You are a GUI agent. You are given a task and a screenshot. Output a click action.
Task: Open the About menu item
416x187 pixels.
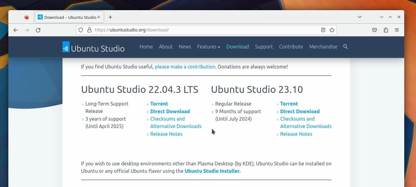tap(166, 47)
